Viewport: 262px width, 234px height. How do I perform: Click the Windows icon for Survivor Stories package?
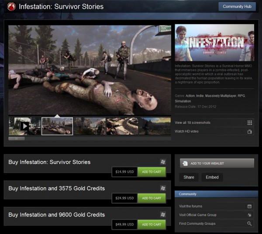(163, 162)
